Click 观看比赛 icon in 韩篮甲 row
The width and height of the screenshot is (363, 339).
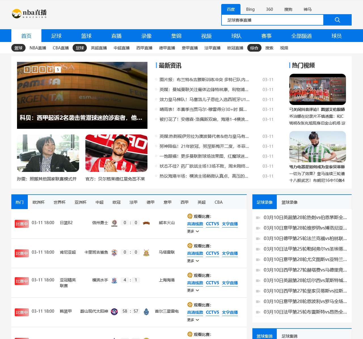(x=190, y=305)
